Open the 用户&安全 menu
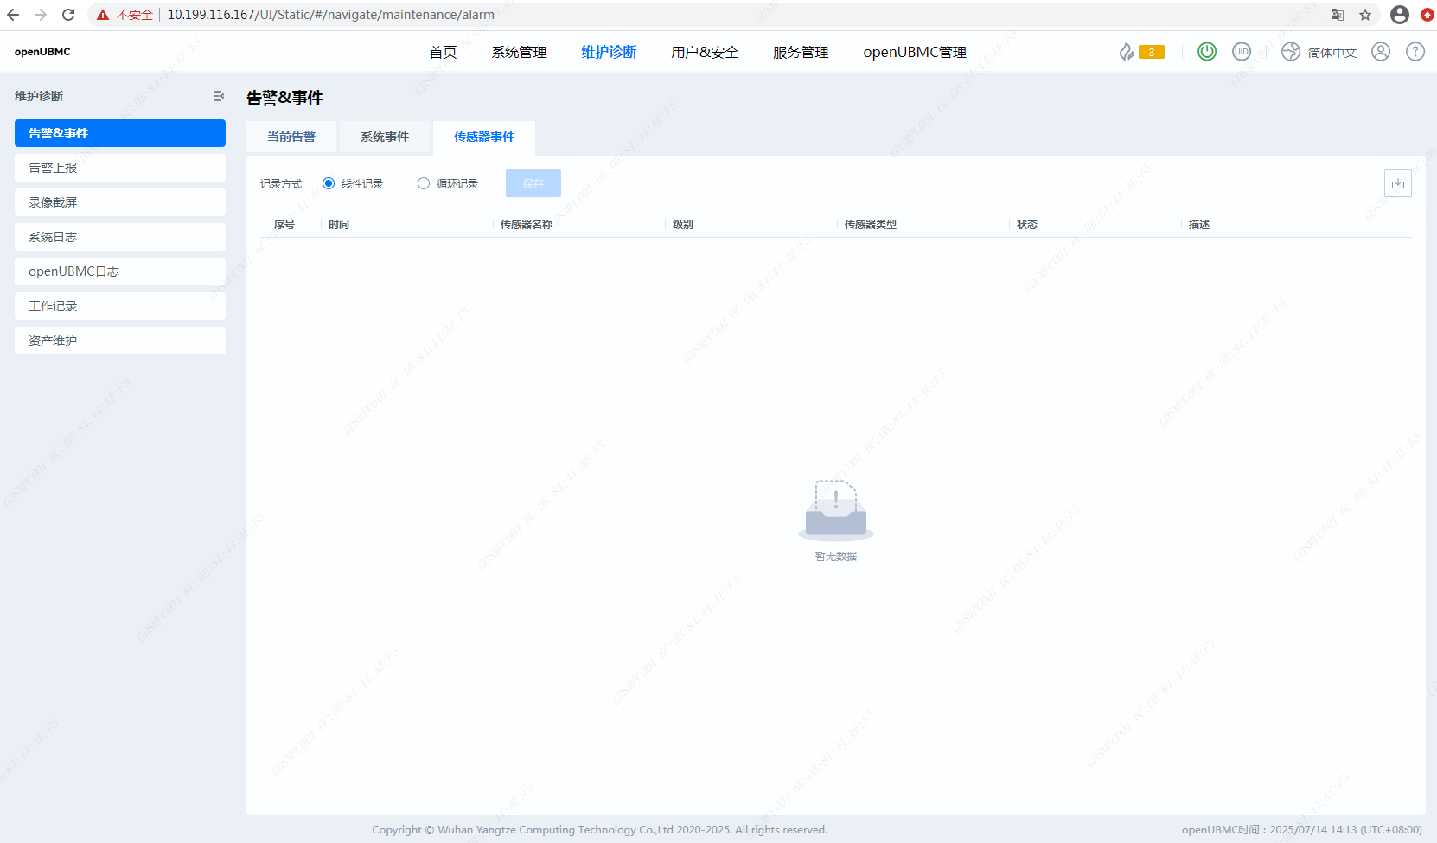The image size is (1437, 843). click(x=704, y=52)
